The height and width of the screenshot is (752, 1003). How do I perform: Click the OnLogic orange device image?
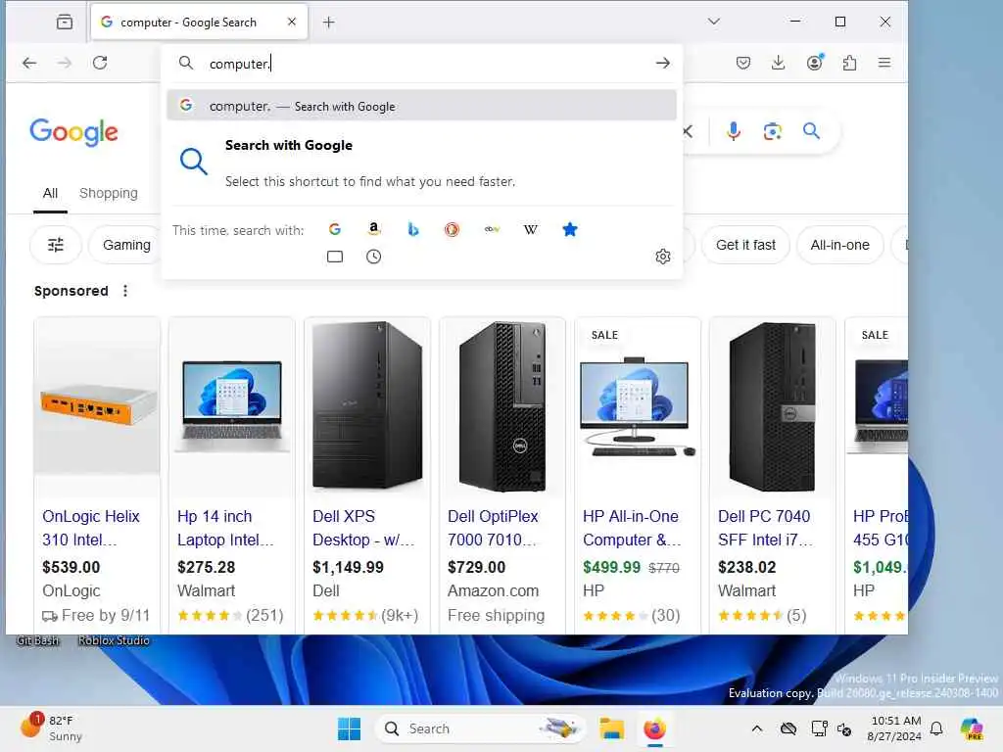point(97,406)
